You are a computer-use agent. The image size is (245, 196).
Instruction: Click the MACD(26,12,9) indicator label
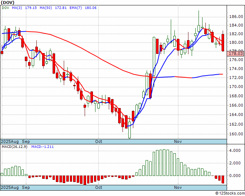[x=14, y=147]
